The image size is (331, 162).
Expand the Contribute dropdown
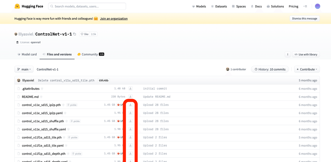pos(307,69)
